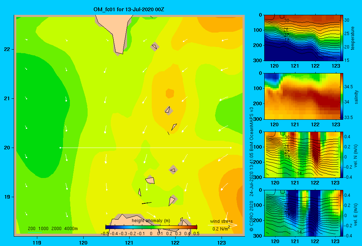Select the height anomaly color bar
The image size is (362, 246).
pyautogui.click(x=151, y=227)
